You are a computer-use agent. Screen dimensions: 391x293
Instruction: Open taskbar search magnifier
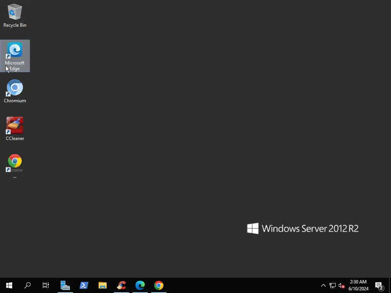click(x=27, y=285)
